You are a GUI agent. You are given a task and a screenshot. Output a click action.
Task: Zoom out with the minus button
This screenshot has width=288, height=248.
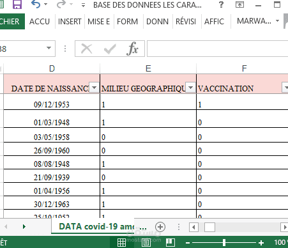click(188, 243)
